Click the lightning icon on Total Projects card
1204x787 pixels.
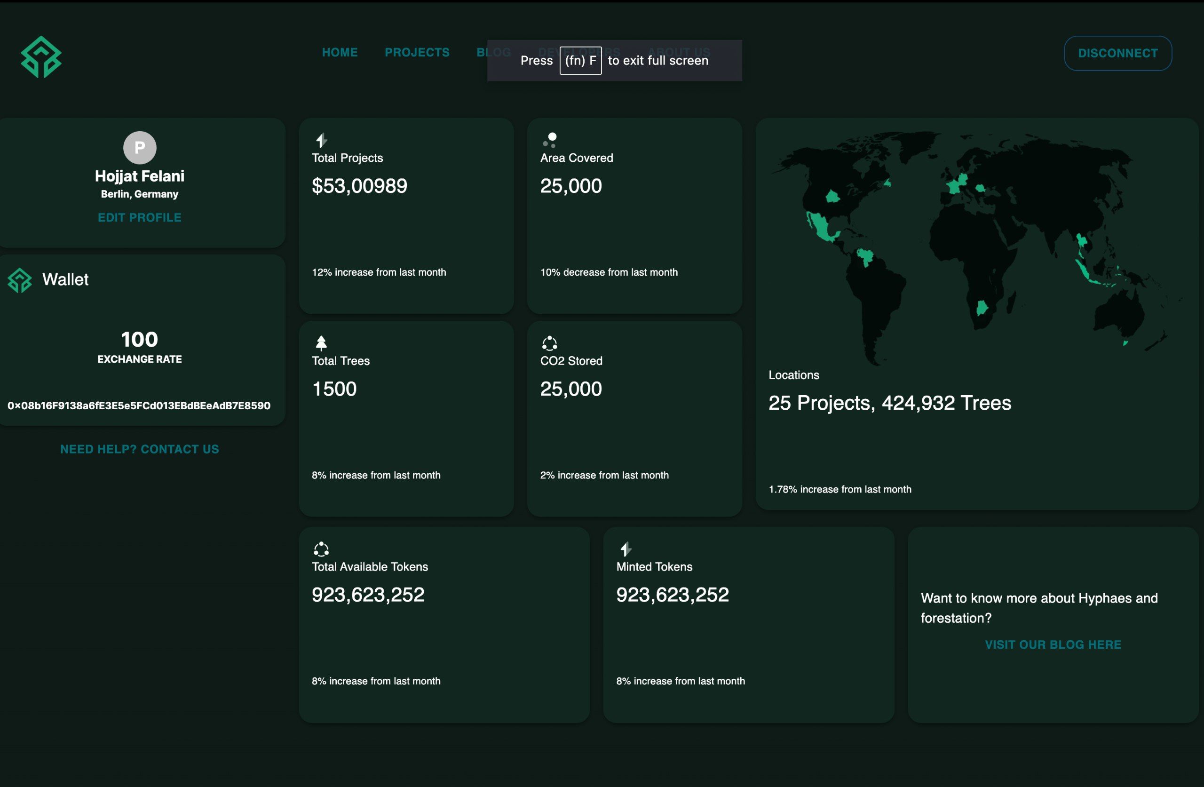click(321, 140)
